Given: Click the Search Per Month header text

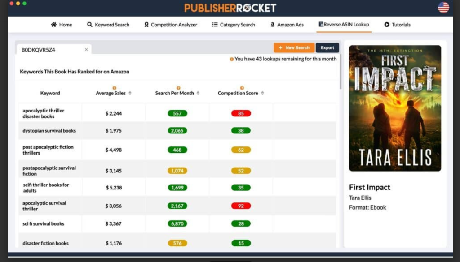Looking at the screenshot, I should (x=175, y=93).
